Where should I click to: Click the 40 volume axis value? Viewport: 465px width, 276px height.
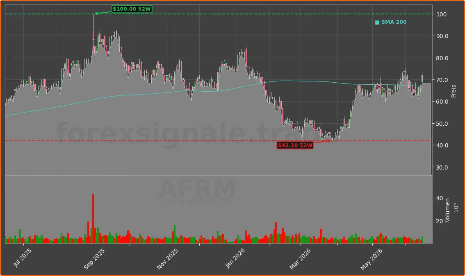coord(440,199)
